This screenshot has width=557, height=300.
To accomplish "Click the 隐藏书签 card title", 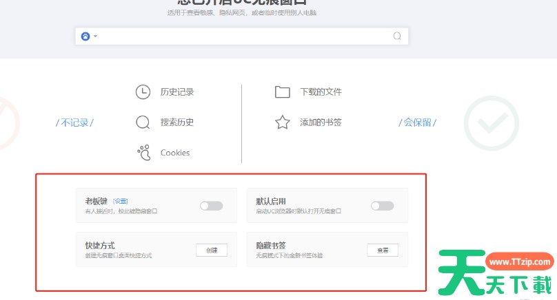I will pyautogui.click(x=271, y=246).
